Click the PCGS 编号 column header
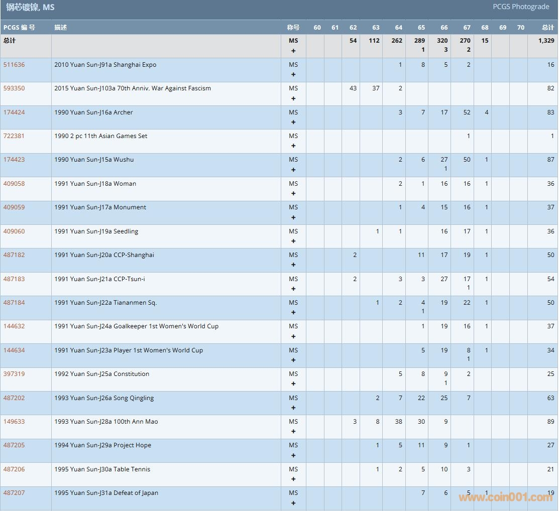This screenshot has height=511, width=559. pos(19,28)
